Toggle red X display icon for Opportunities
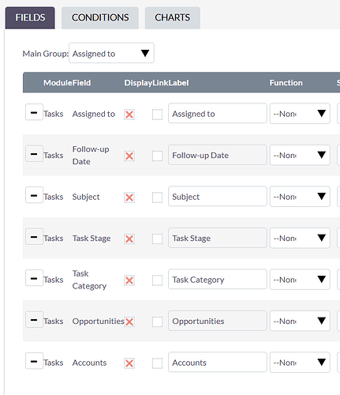 coord(129,322)
